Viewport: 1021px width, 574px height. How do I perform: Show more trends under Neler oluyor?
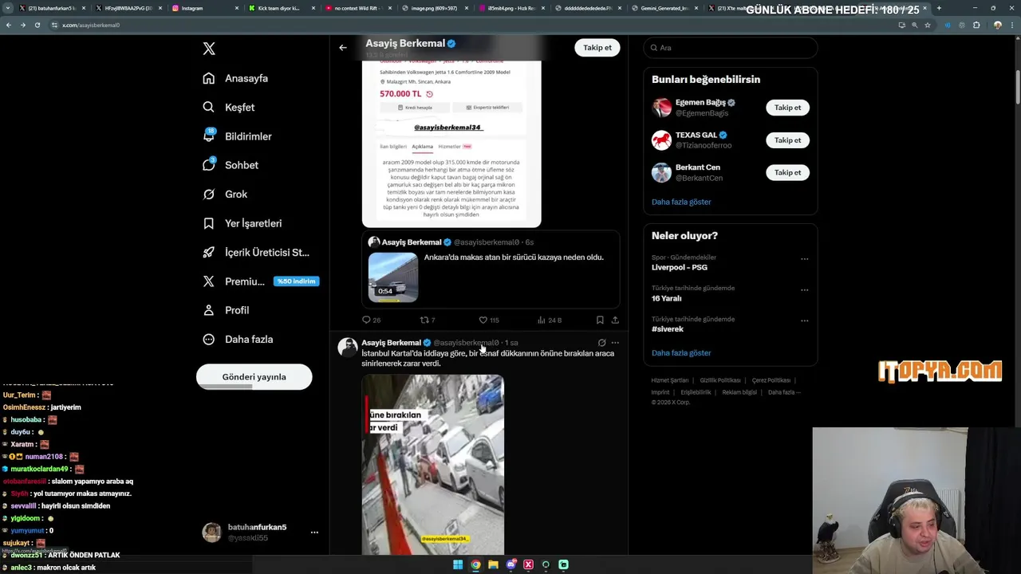point(681,352)
